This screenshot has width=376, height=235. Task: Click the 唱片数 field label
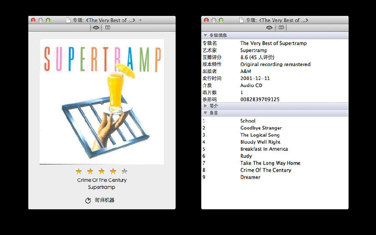210,92
